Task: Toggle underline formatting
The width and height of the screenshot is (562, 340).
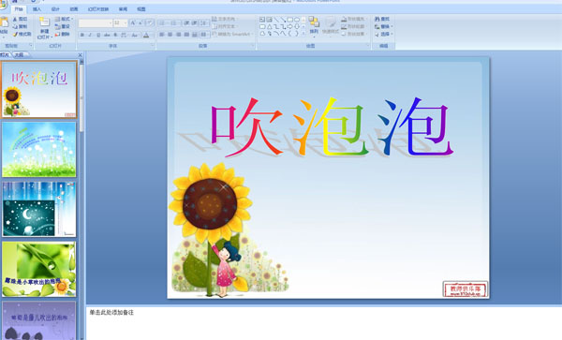Action: (x=98, y=35)
